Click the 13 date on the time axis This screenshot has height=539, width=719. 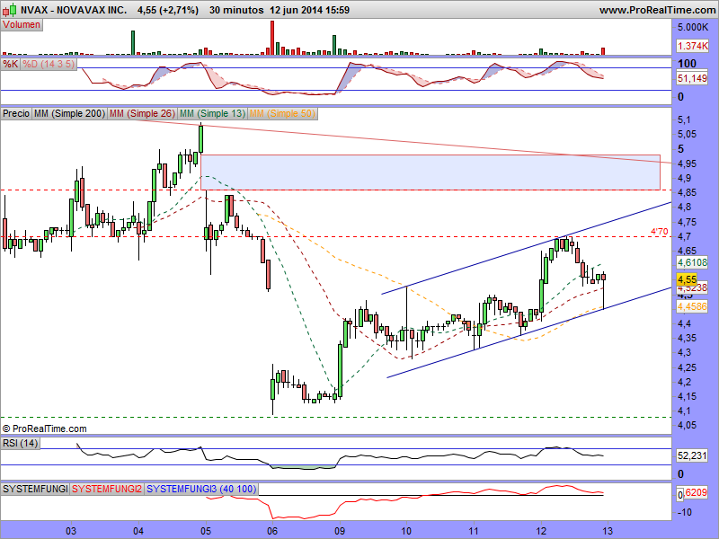[608, 531]
